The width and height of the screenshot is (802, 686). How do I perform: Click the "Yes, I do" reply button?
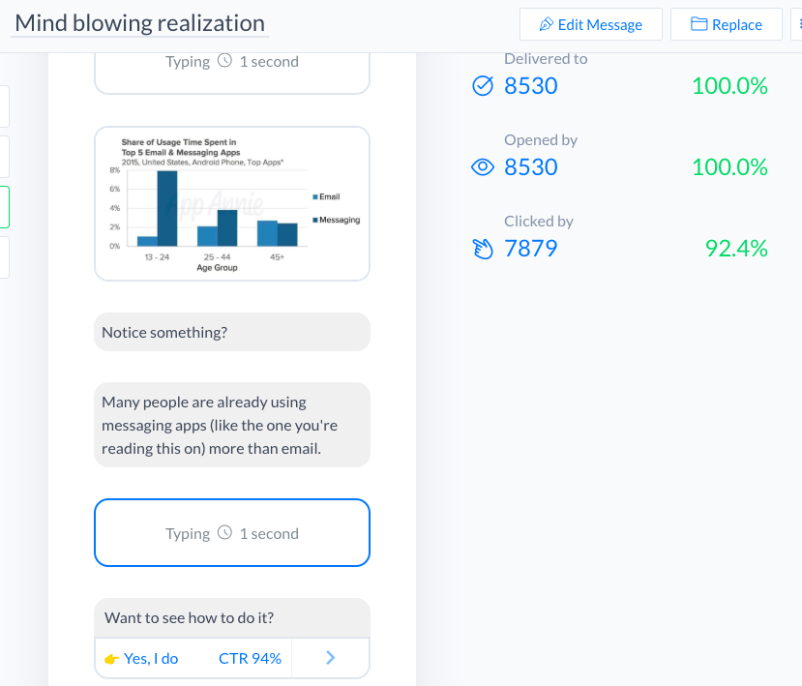(151, 658)
